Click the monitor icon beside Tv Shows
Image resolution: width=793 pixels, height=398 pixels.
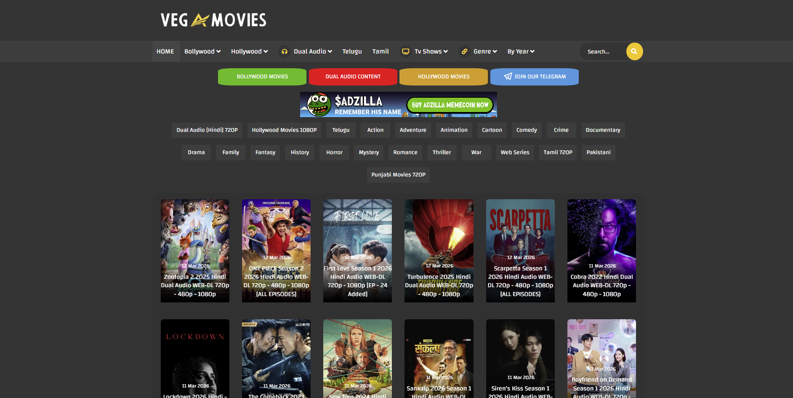pyautogui.click(x=405, y=51)
